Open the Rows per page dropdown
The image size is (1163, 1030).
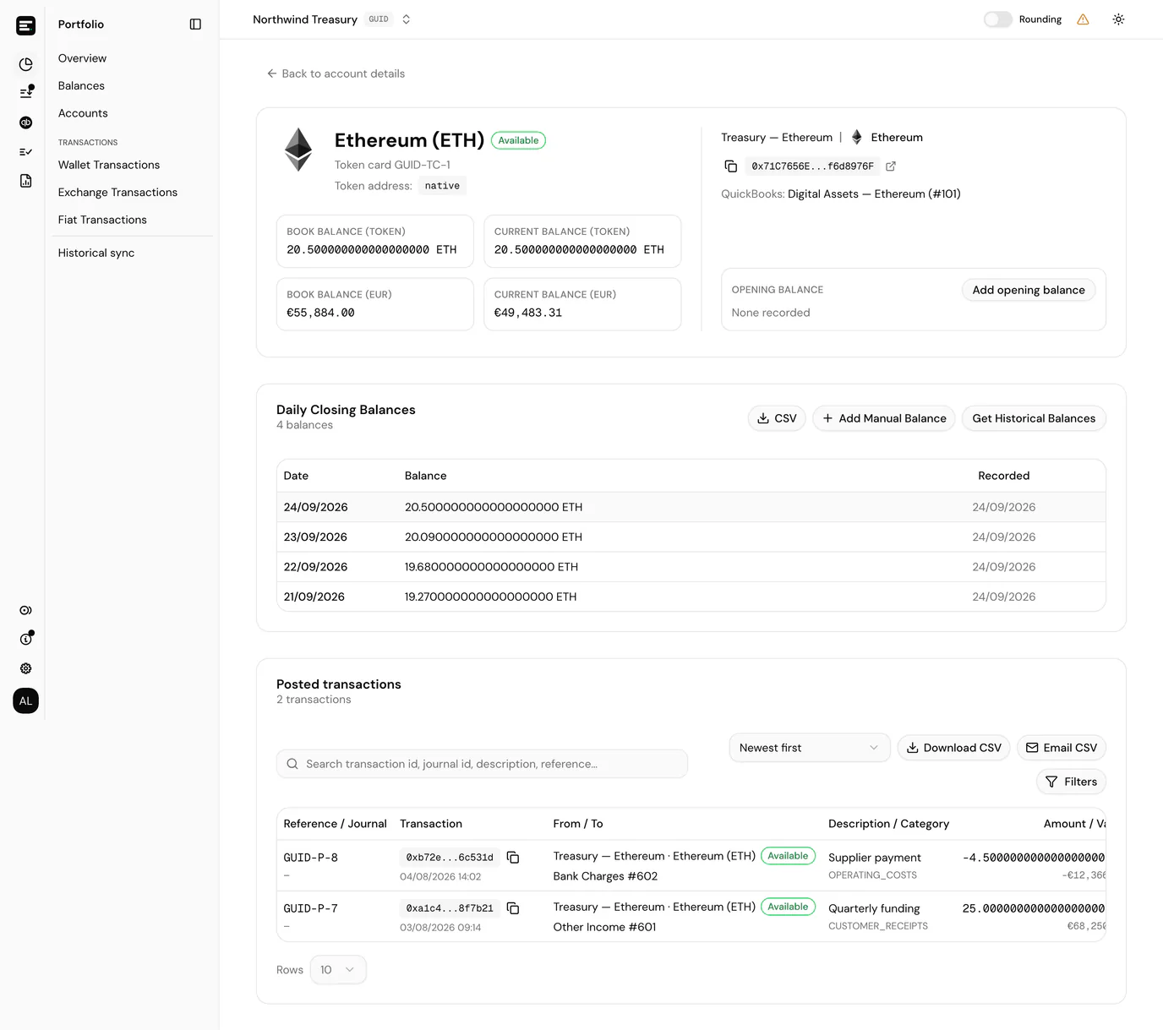[x=337, y=970]
